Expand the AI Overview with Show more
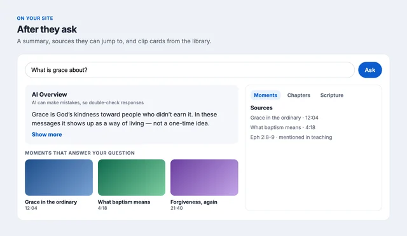This screenshot has width=407, height=236. 46,134
